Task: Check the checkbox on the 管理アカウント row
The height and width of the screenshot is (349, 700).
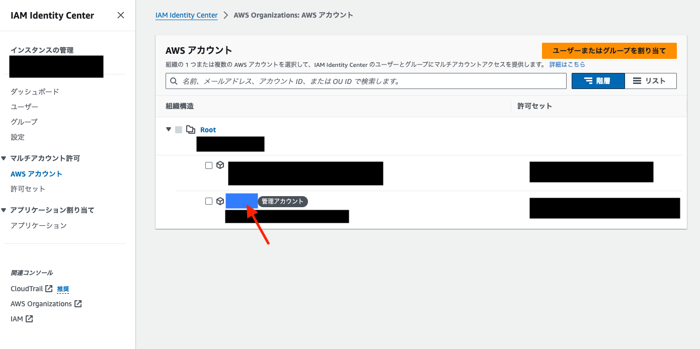Action: point(209,201)
